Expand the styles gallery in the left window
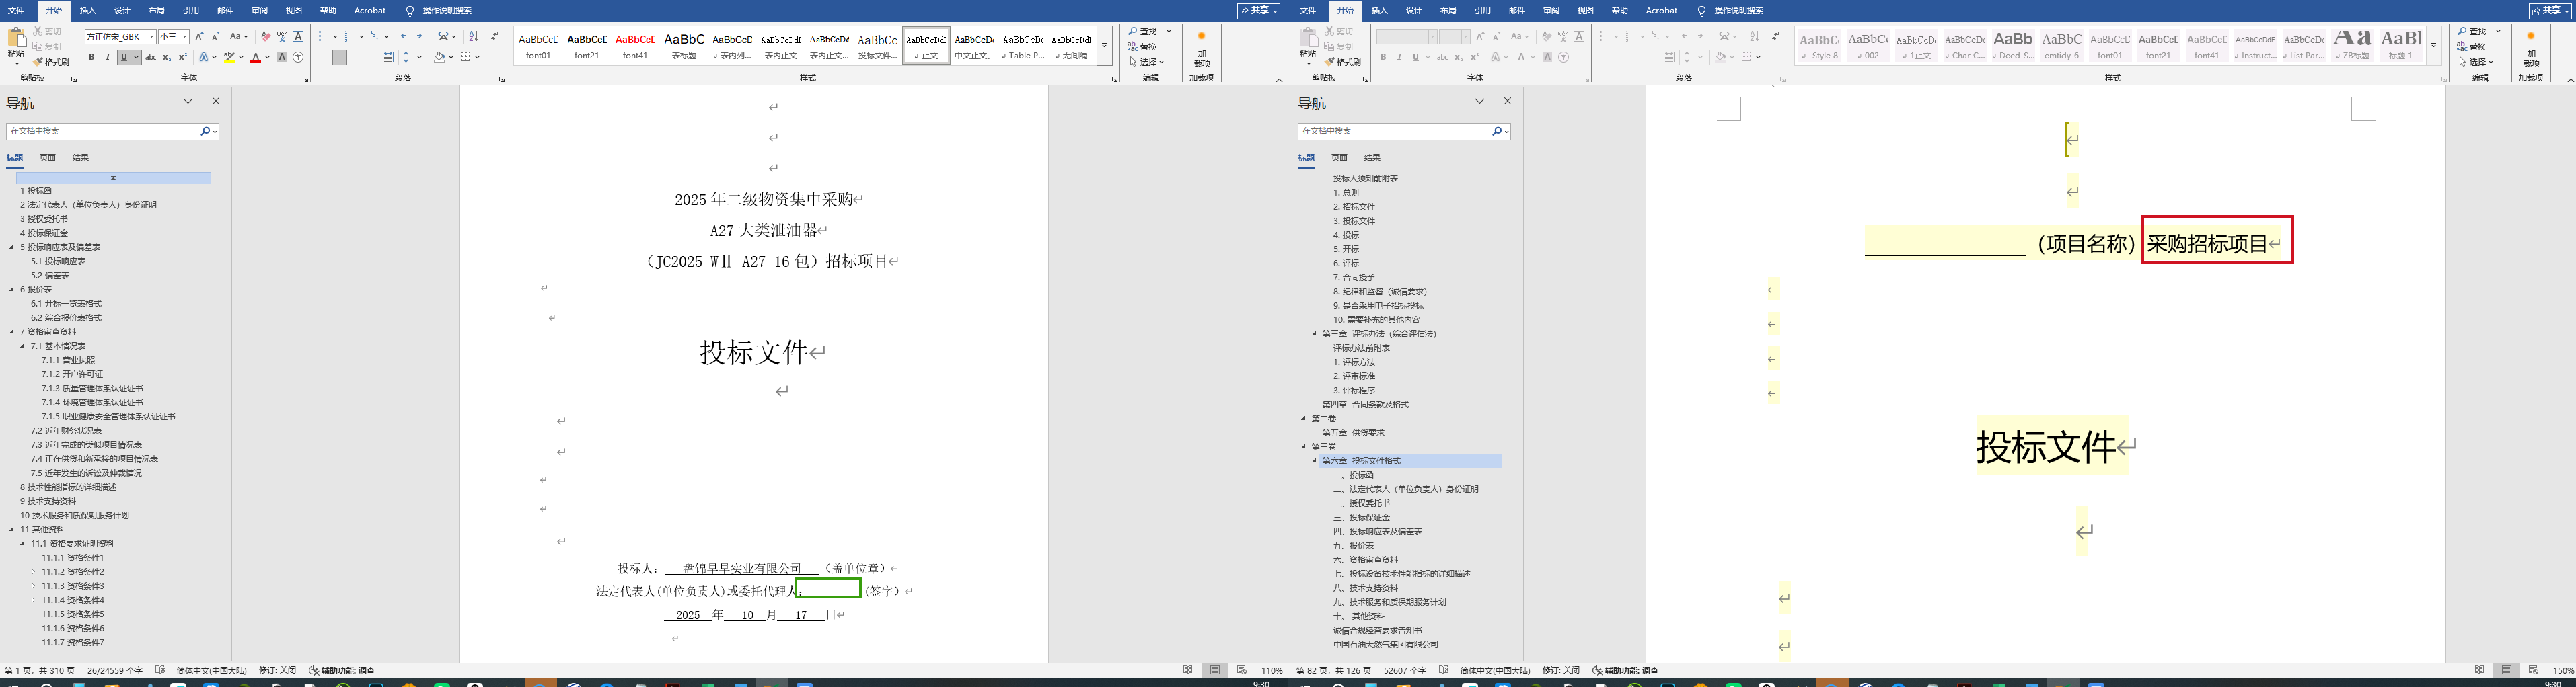This screenshot has width=2576, height=687. click(x=1104, y=46)
